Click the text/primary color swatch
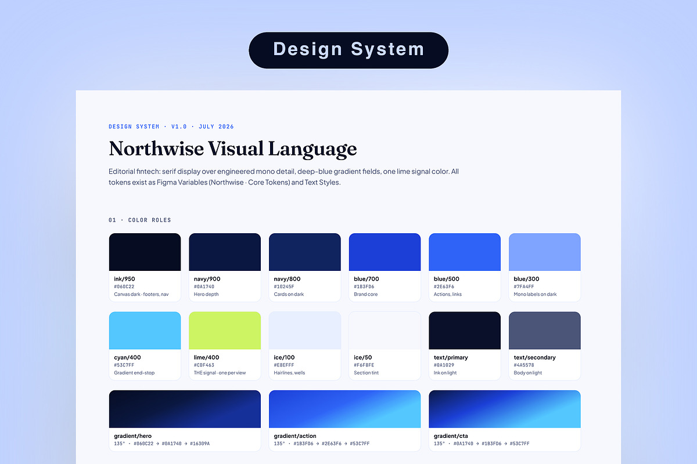The height and width of the screenshot is (464, 697). (x=465, y=346)
